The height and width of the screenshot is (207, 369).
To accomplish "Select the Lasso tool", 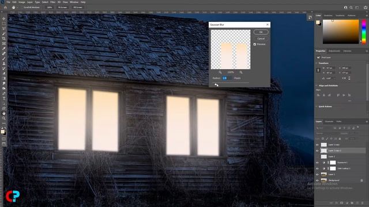I will pyautogui.click(x=4, y=28).
